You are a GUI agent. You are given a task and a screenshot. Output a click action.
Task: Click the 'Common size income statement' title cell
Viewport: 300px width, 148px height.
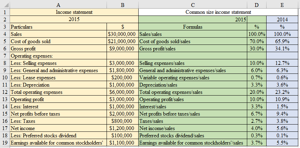[218, 12]
